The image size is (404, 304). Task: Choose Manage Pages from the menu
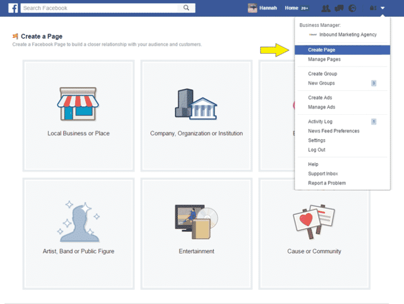(324, 59)
